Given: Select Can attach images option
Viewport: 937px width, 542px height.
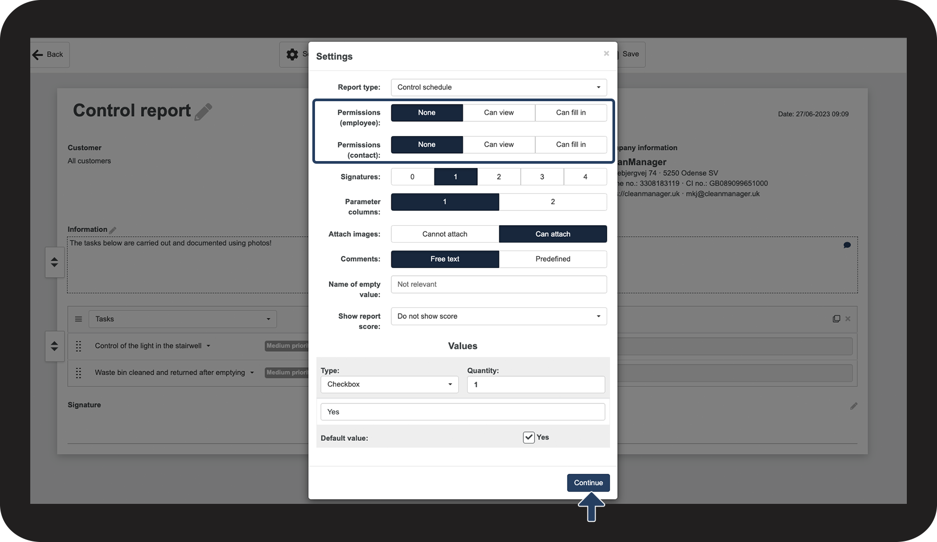Looking at the screenshot, I should [x=553, y=234].
